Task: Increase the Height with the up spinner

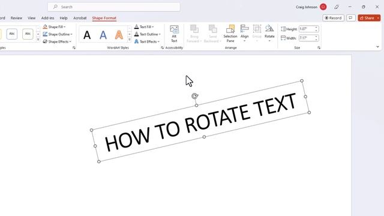Action: tap(316, 28)
